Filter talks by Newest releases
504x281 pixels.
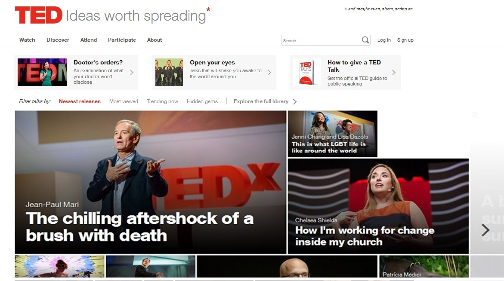[x=80, y=101]
